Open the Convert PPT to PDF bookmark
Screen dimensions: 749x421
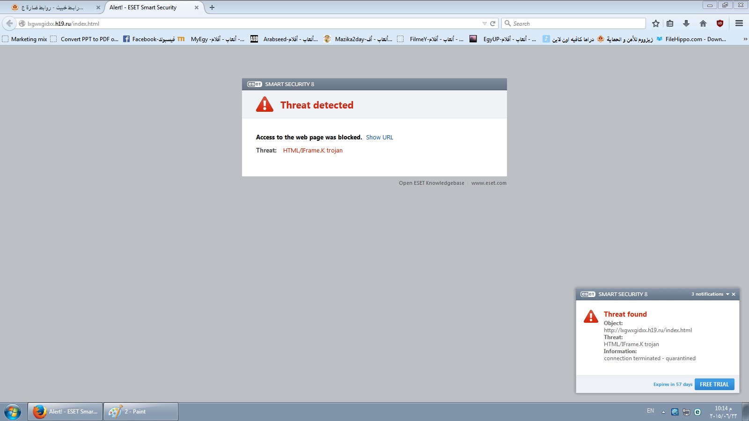click(85, 39)
